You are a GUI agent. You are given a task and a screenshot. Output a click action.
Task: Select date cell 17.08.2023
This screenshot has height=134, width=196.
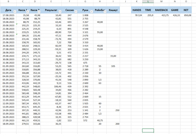click(8, 15)
